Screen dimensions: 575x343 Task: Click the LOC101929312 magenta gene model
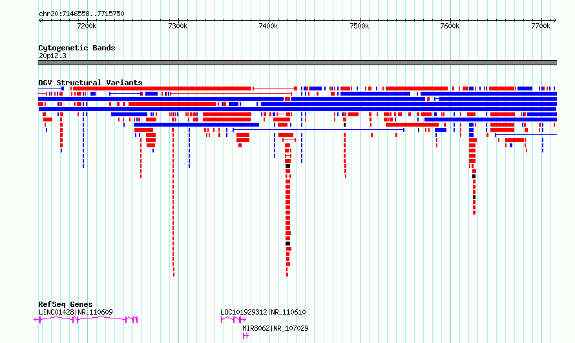pos(234,320)
